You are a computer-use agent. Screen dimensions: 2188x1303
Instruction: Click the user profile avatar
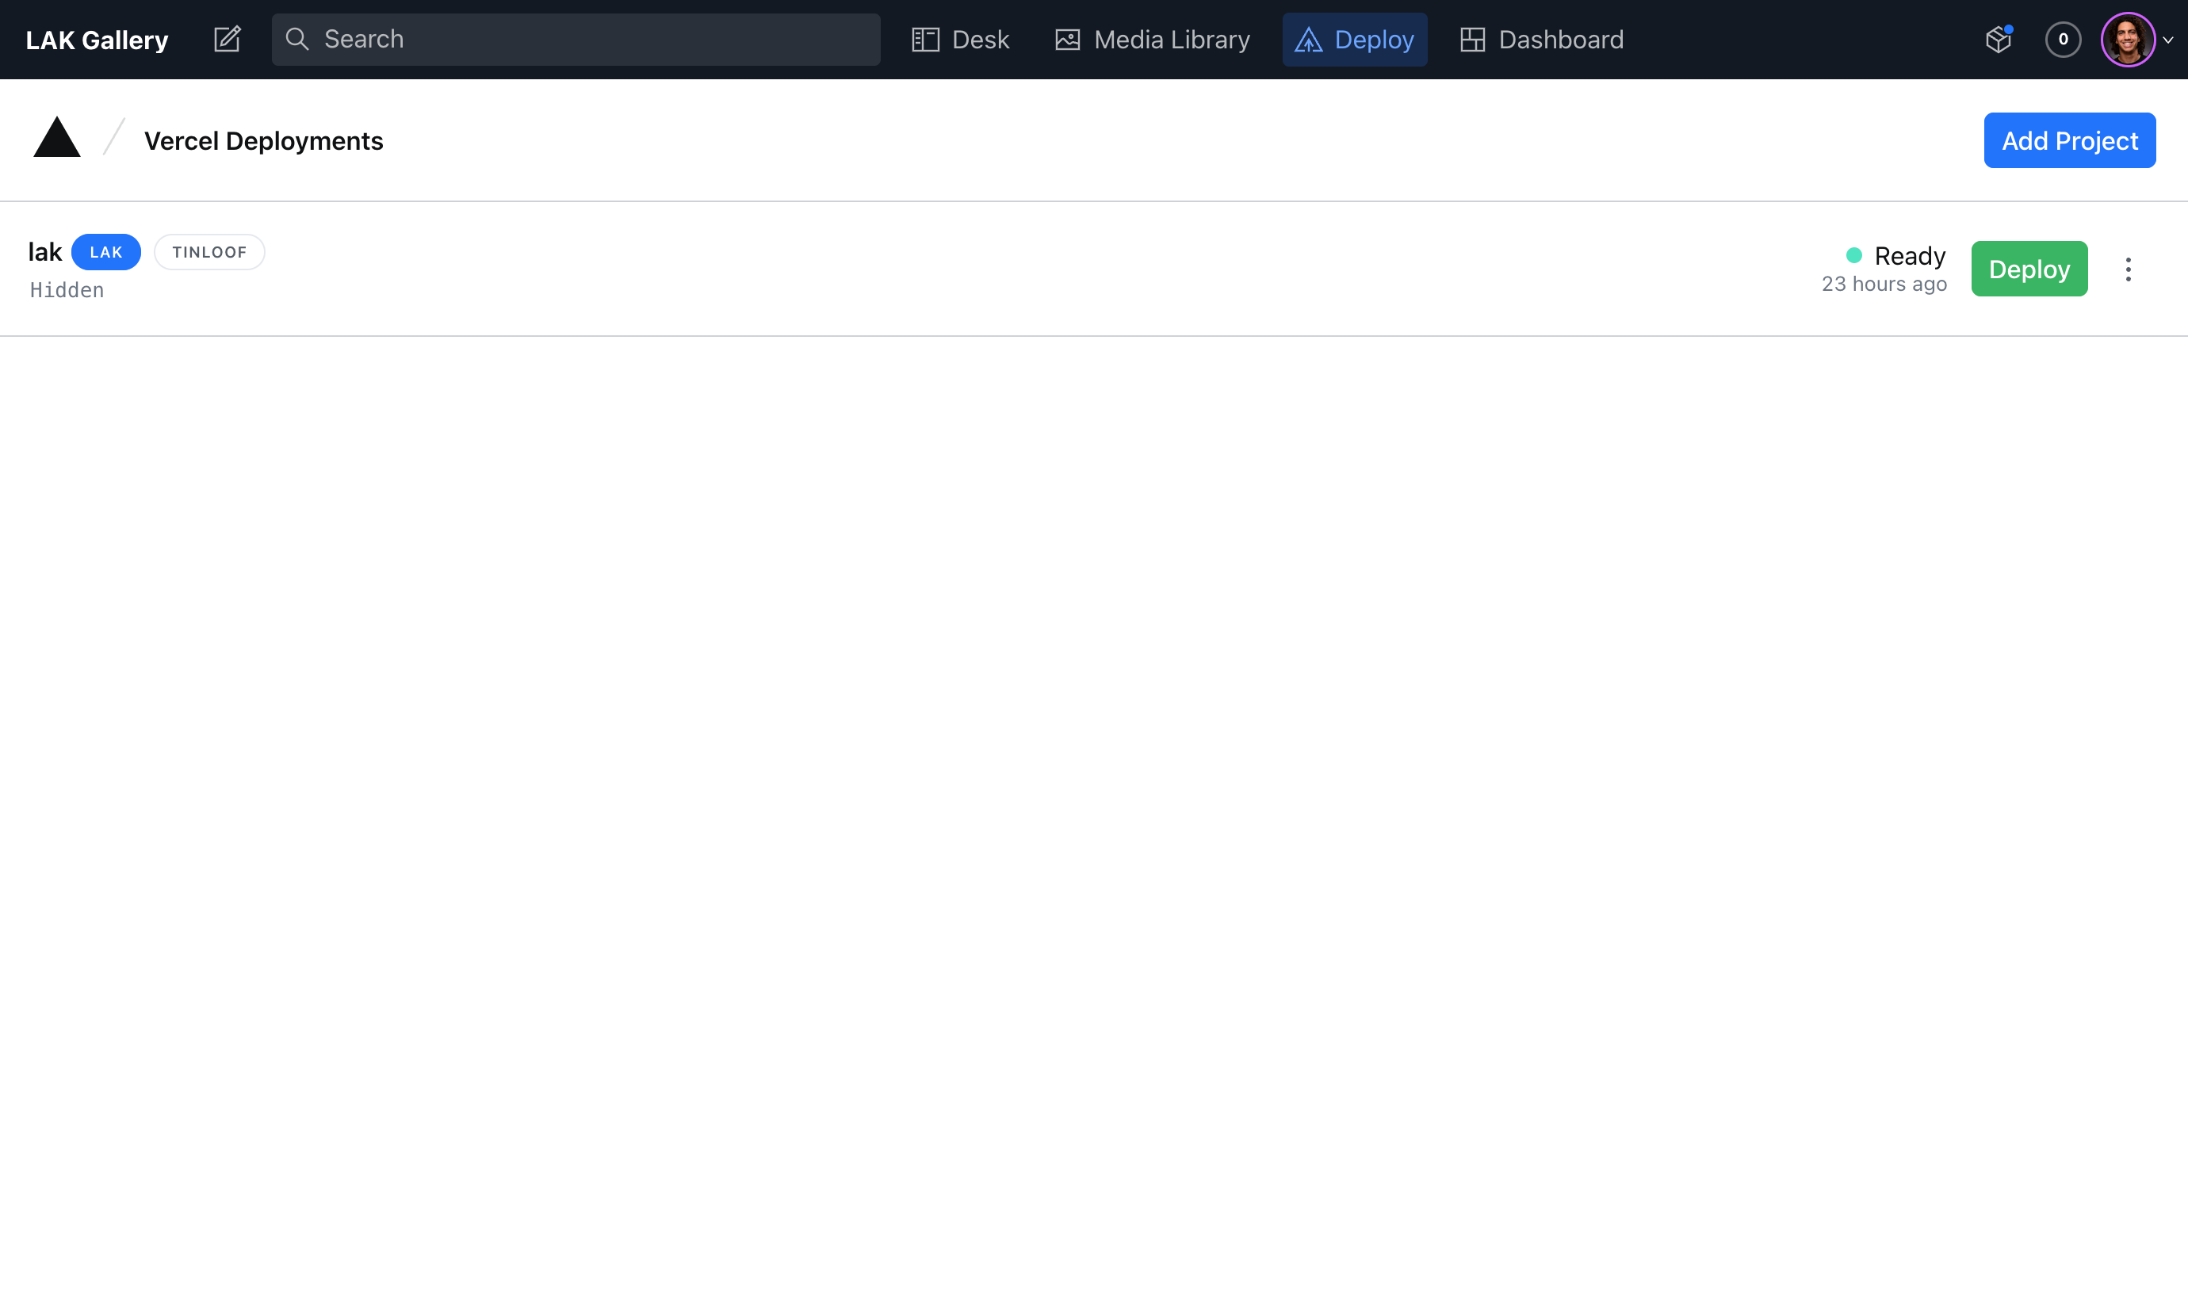pyautogui.click(x=2128, y=40)
